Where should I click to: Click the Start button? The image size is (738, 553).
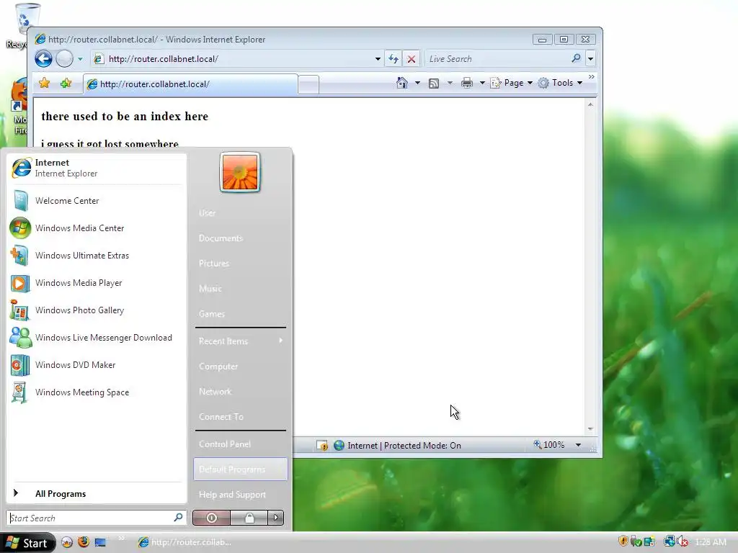[x=27, y=543]
